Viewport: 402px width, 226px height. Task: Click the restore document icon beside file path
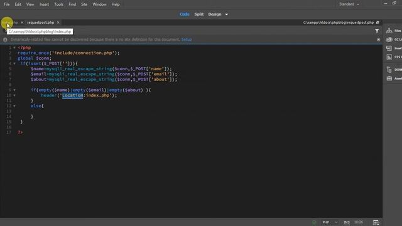click(378, 23)
